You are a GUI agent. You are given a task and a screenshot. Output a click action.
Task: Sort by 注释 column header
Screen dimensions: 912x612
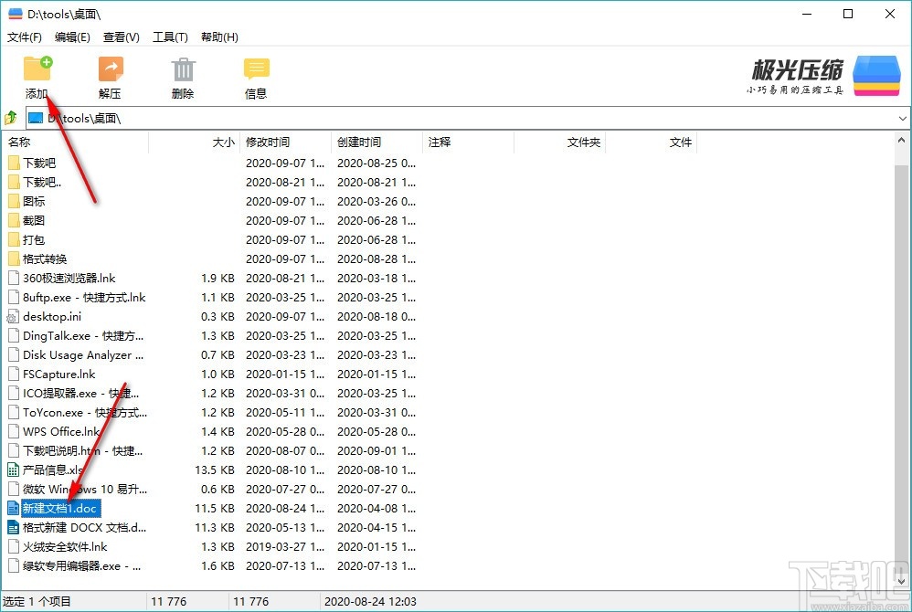468,142
